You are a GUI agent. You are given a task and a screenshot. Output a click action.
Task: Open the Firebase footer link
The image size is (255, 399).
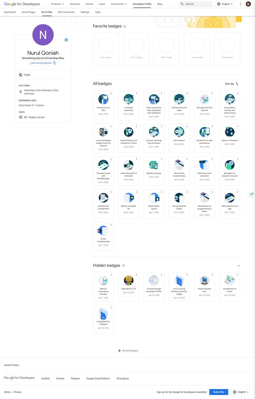75,378
